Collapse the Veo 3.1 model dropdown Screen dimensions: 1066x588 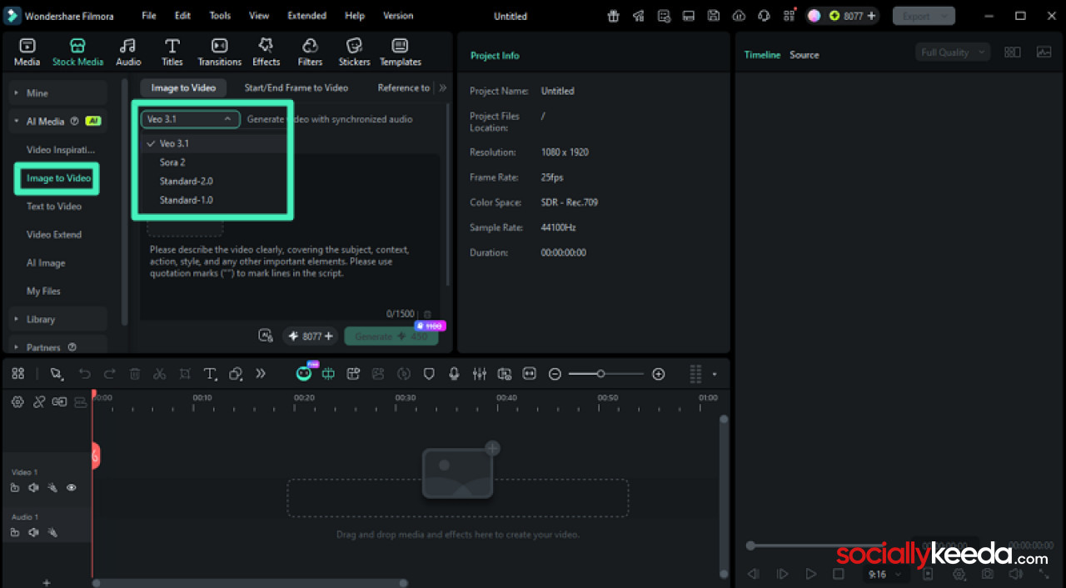190,119
